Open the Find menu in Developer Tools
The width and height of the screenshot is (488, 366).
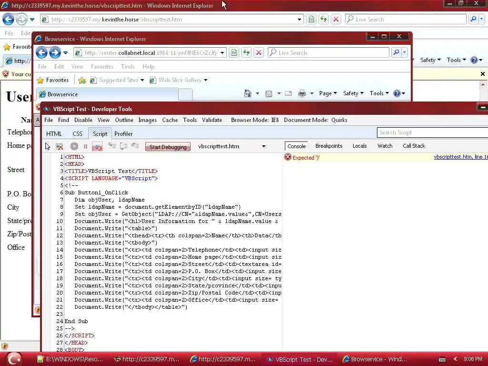63,120
